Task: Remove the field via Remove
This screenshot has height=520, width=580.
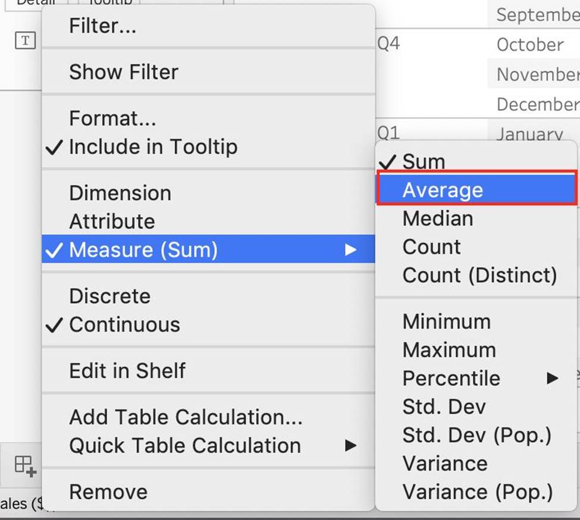Action: pyautogui.click(x=108, y=492)
